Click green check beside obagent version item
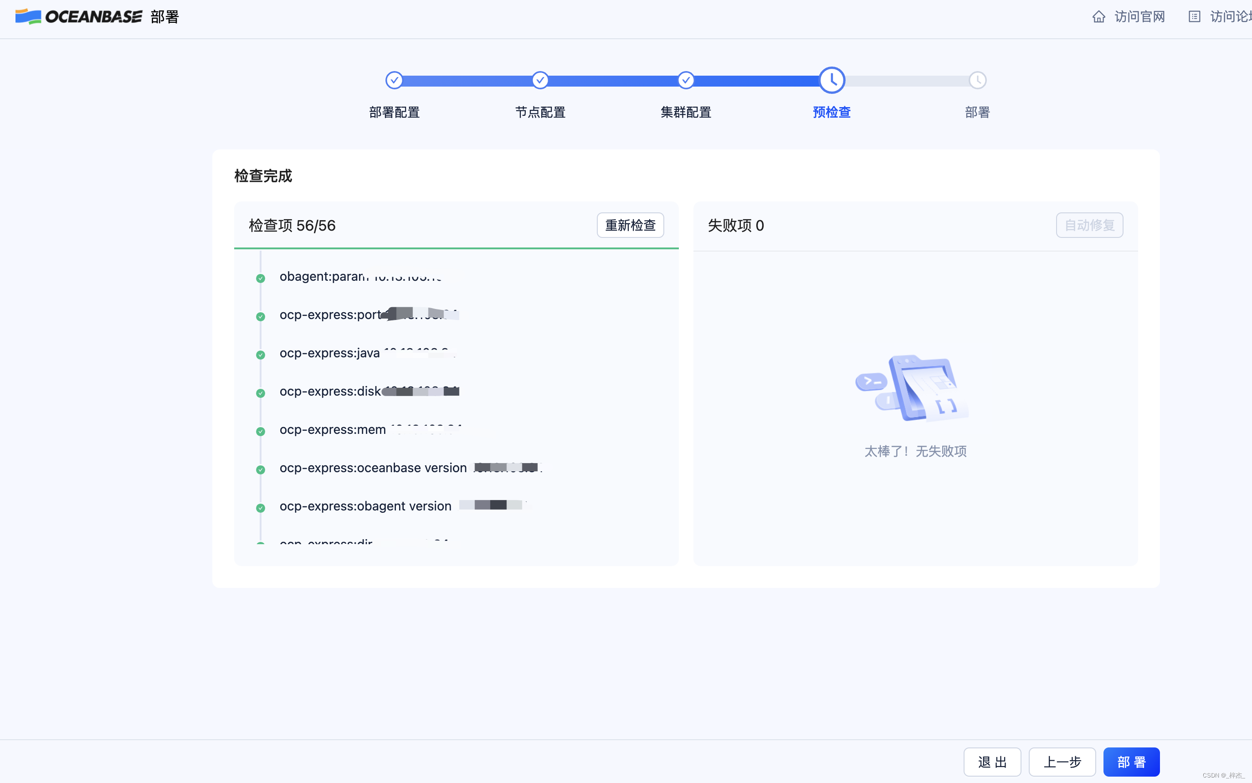1252x783 pixels. point(260,508)
